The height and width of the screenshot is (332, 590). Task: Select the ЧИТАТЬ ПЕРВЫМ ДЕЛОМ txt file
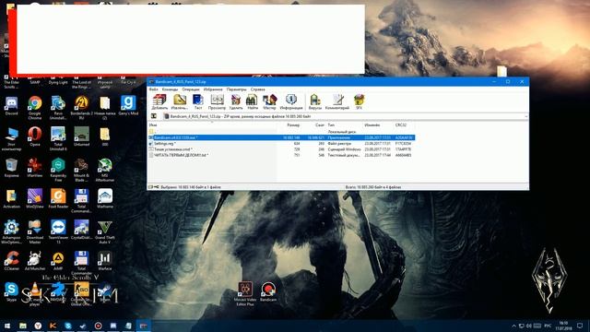pyautogui.click(x=281, y=155)
